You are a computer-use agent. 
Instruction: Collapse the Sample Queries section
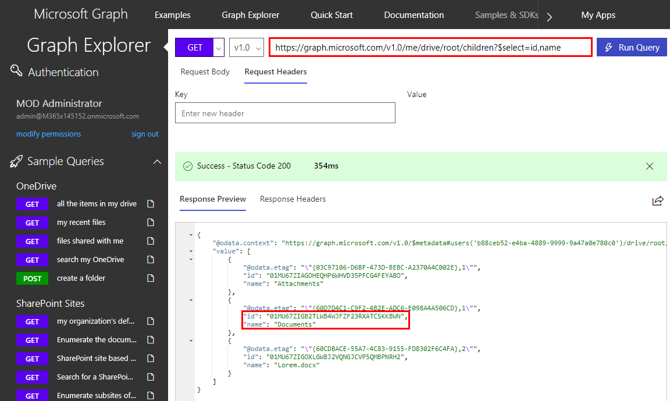pyautogui.click(x=157, y=162)
